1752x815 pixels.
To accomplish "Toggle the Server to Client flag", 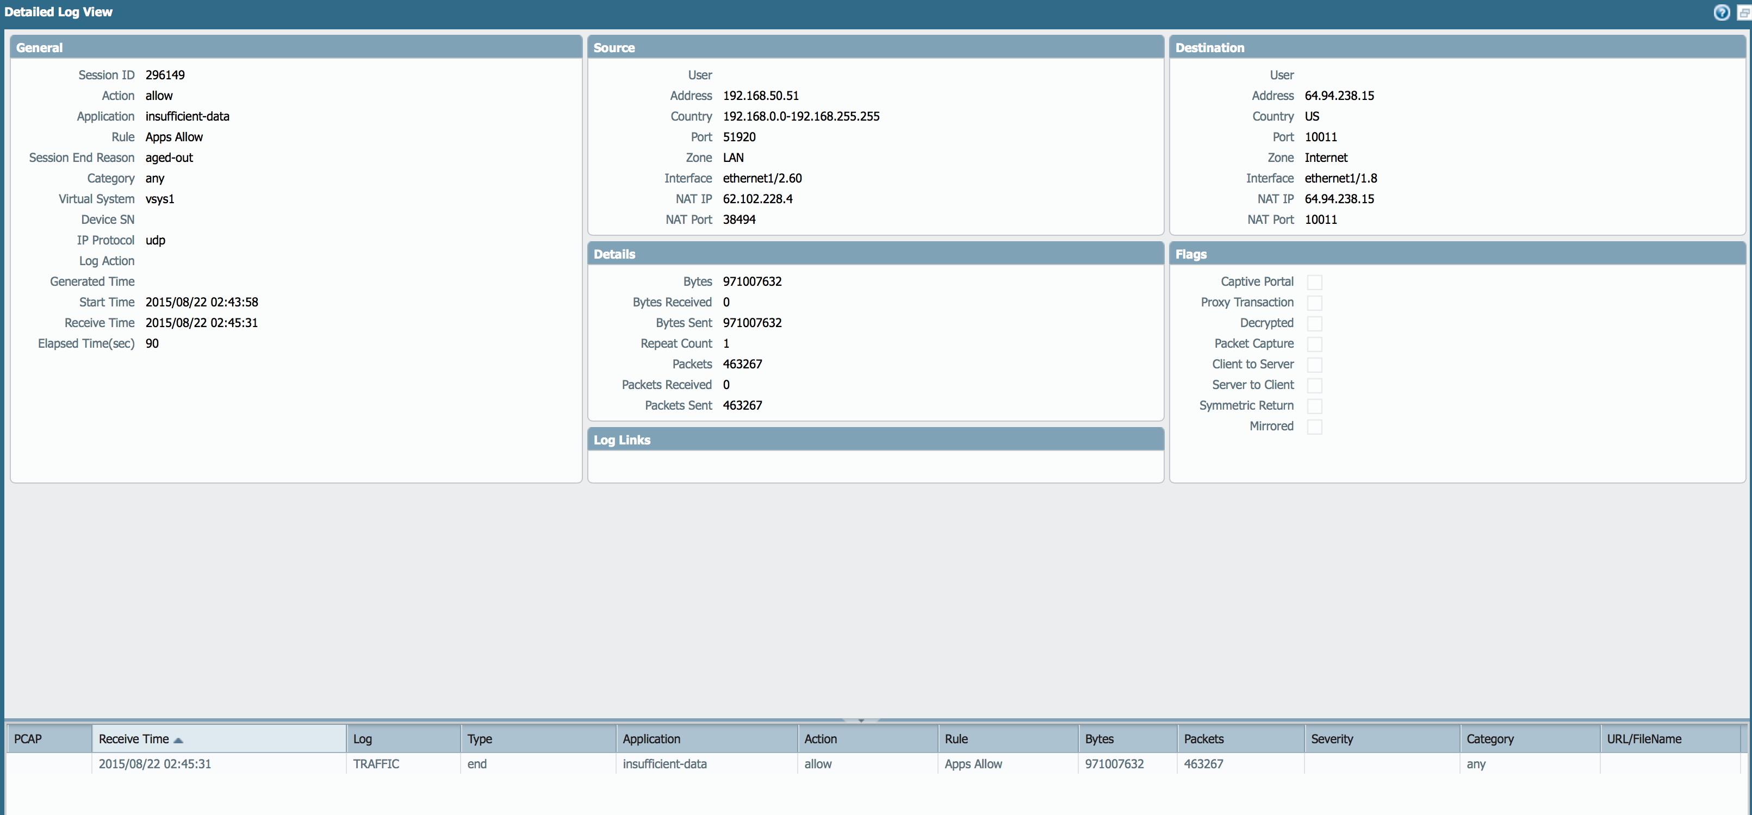I will pos(1315,385).
